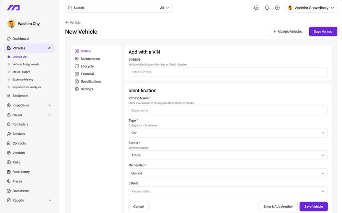Image resolution: width=342 pixels, height=213 pixels.
Task: Click the Places location pin icon
Action: click(x=9, y=181)
